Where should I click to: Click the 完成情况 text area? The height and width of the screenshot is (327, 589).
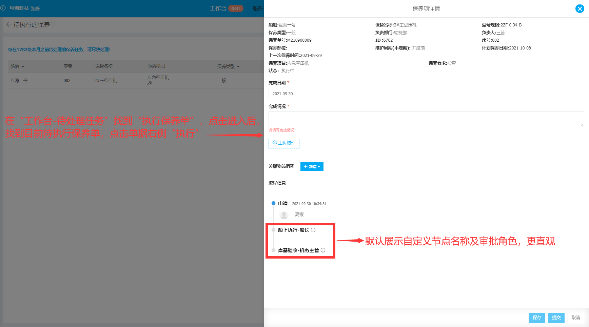(x=426, y=119)
